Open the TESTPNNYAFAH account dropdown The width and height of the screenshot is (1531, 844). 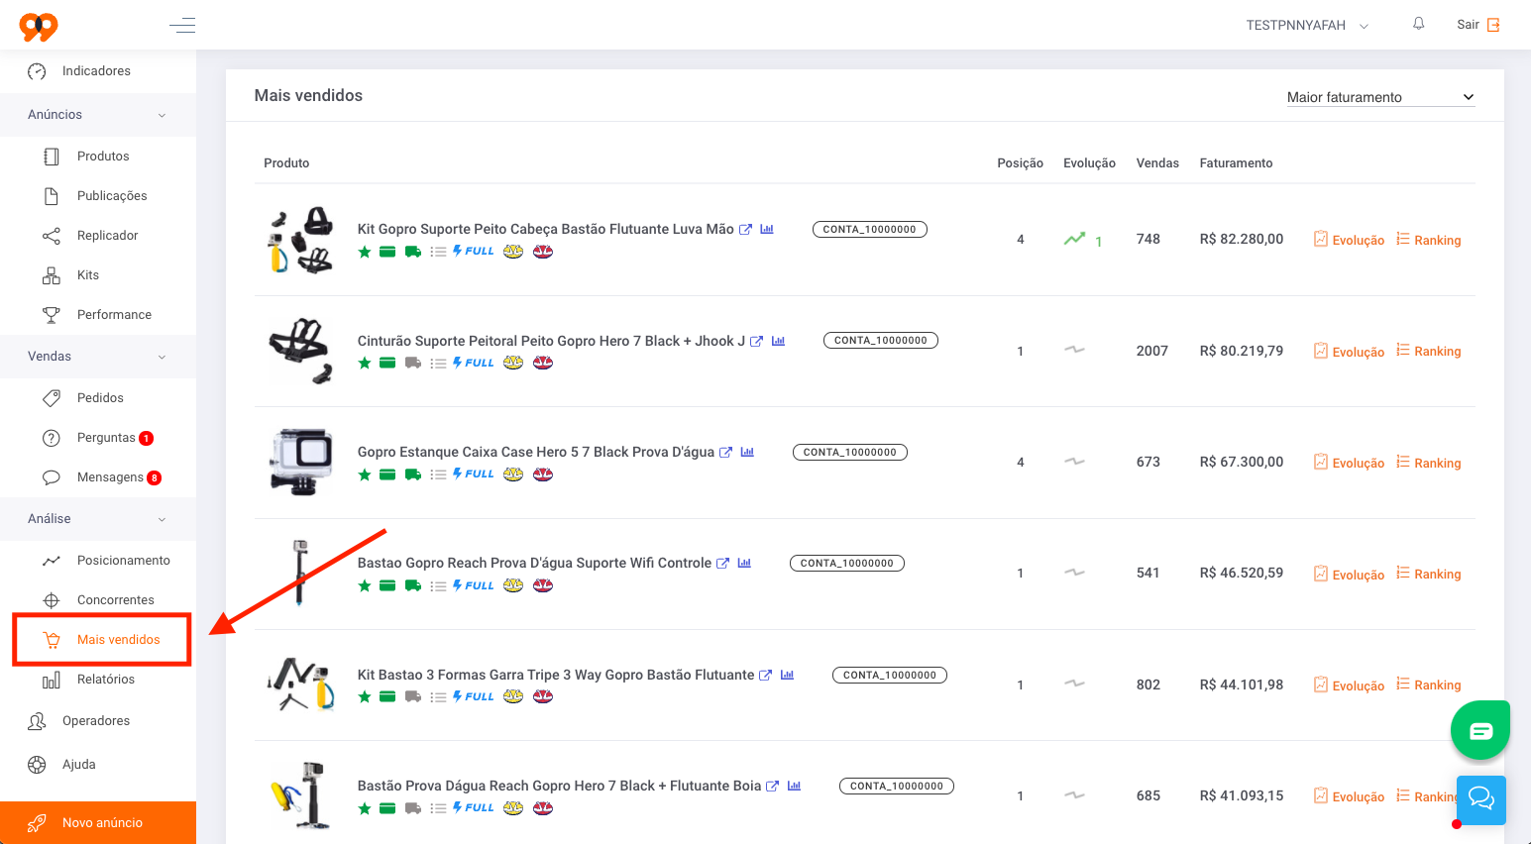(x=1307, y=26)
